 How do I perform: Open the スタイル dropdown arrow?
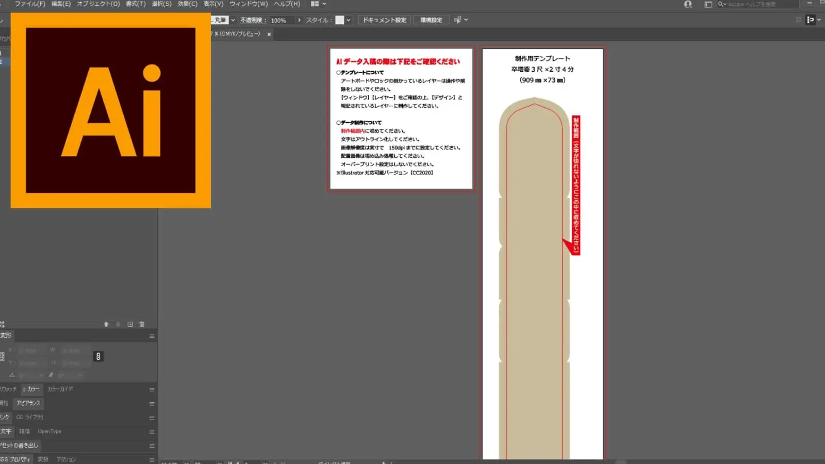(349, 20)
